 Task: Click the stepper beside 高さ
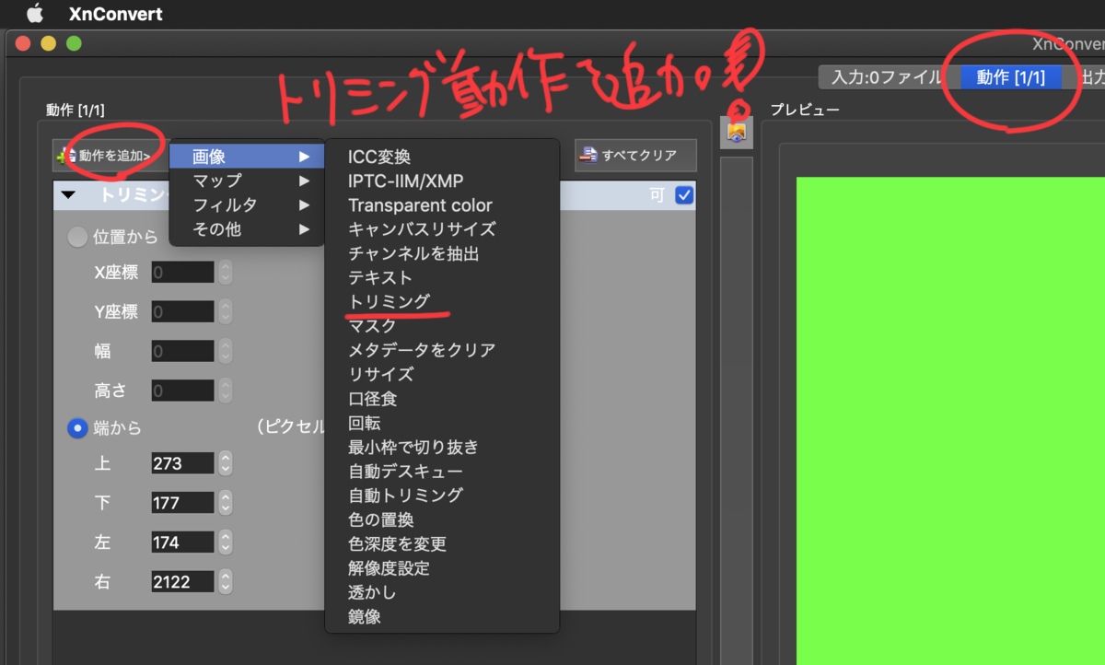(226, 391)
